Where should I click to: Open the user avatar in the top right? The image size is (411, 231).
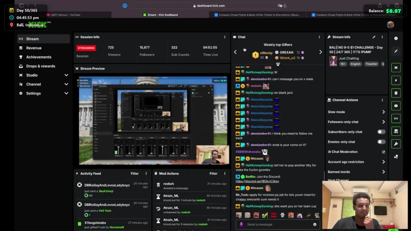[x=390, y=25]
